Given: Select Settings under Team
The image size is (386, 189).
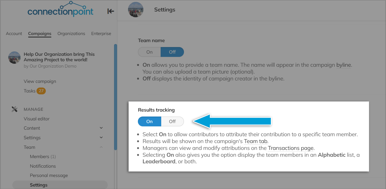Looking at the screenshot, I should point(60,185).
